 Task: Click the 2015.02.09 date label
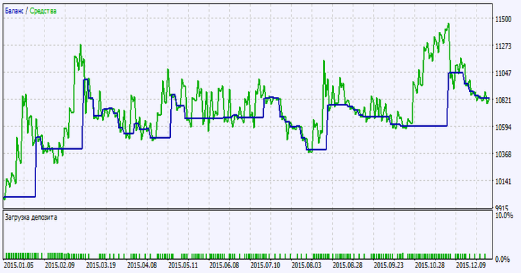[60, 265]
